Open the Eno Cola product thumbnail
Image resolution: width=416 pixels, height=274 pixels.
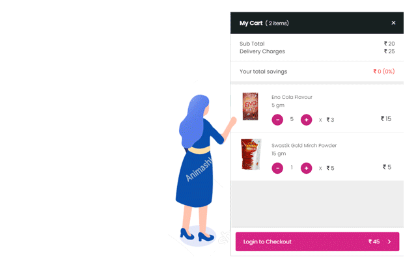250,106
